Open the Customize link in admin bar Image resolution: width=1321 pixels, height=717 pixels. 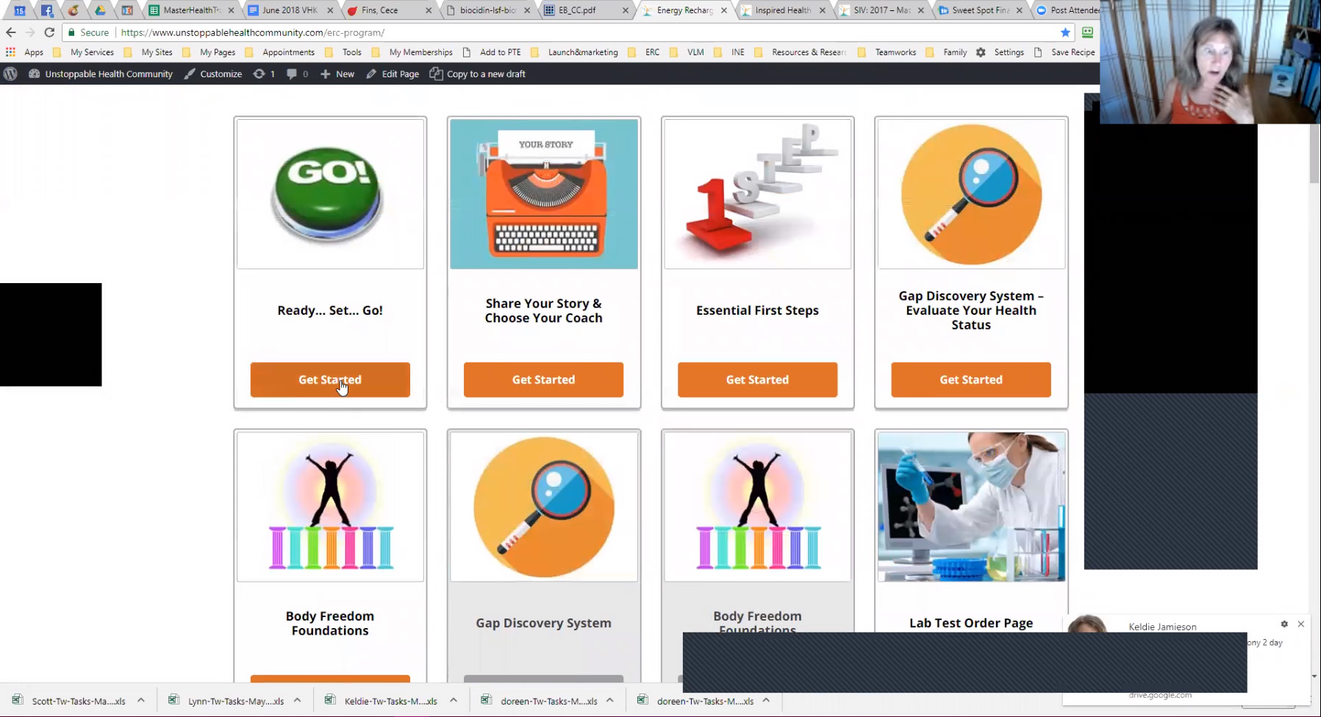(x=213, y=74)
